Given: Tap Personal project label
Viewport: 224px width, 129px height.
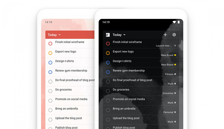Looking at the screenshot, I should click(x=168, y=112).
